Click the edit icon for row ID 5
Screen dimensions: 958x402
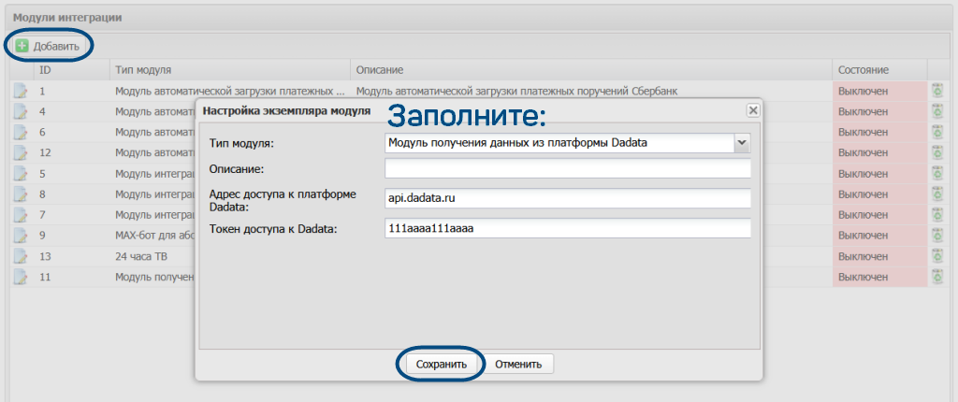[x=21, y=174]
